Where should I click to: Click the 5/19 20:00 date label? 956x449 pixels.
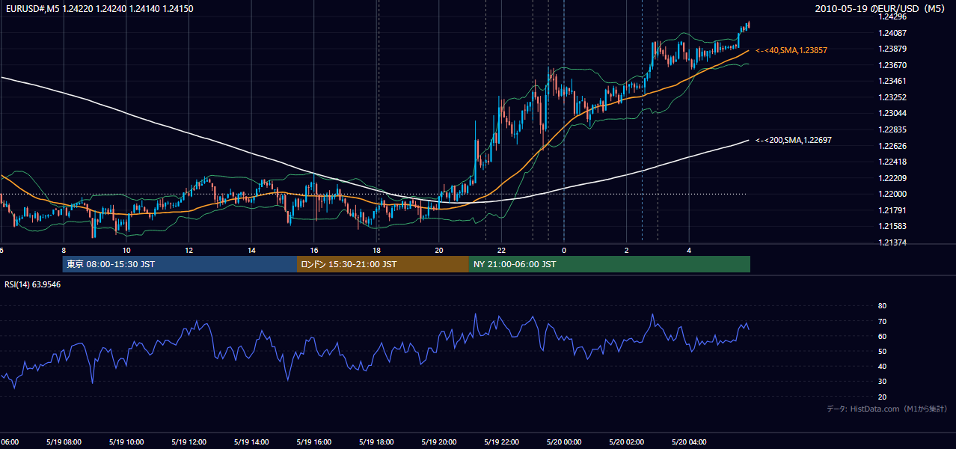click(x=439, y=442)
